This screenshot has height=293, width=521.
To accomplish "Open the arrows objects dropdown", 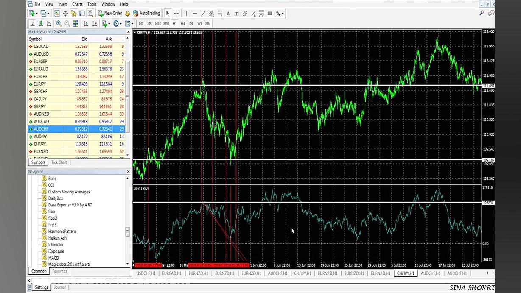I will 280,14.
